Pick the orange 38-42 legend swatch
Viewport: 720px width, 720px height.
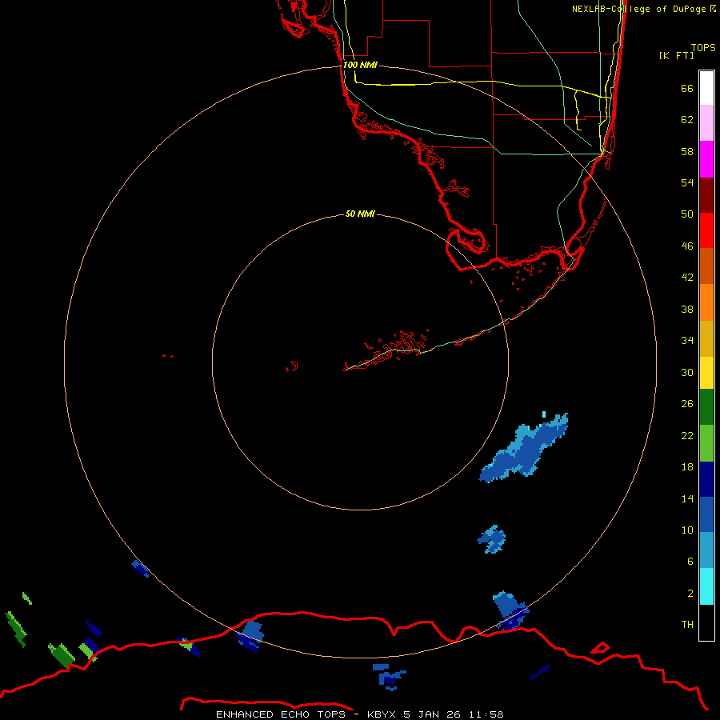(706, 302)
